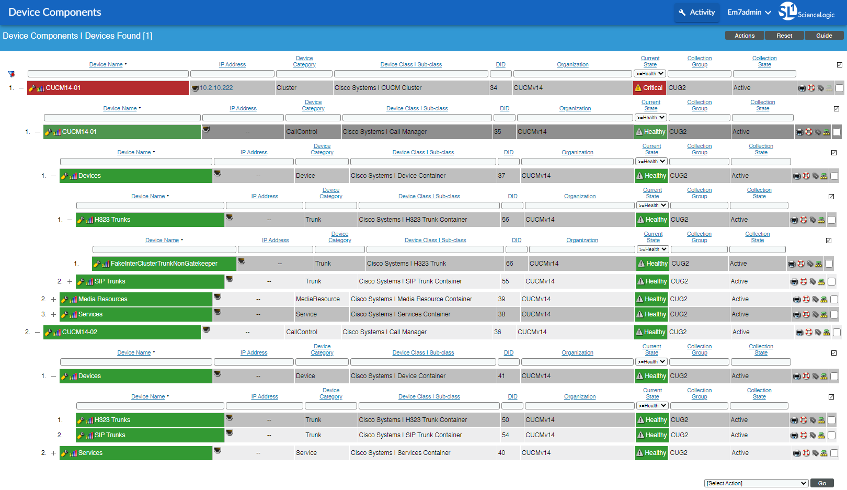Toggle top-level select-all header checkbox
847x490 pixels.
[840, 65]
